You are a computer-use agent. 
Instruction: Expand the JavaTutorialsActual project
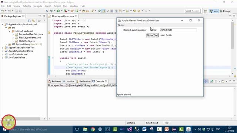coord(3,54)
